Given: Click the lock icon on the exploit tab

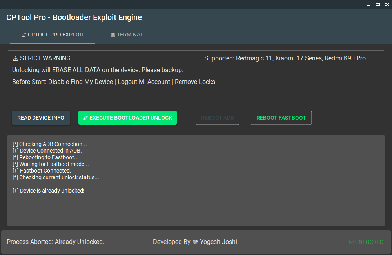Looking at the screenshot, I should point(24,35).
